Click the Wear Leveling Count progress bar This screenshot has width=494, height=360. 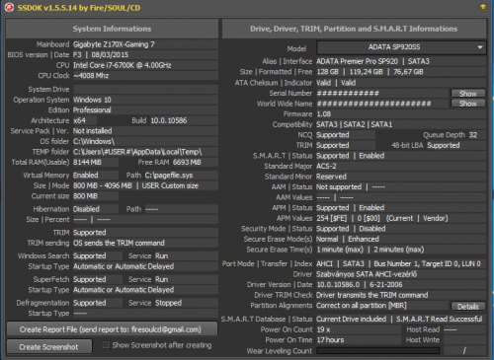point(378,351)
